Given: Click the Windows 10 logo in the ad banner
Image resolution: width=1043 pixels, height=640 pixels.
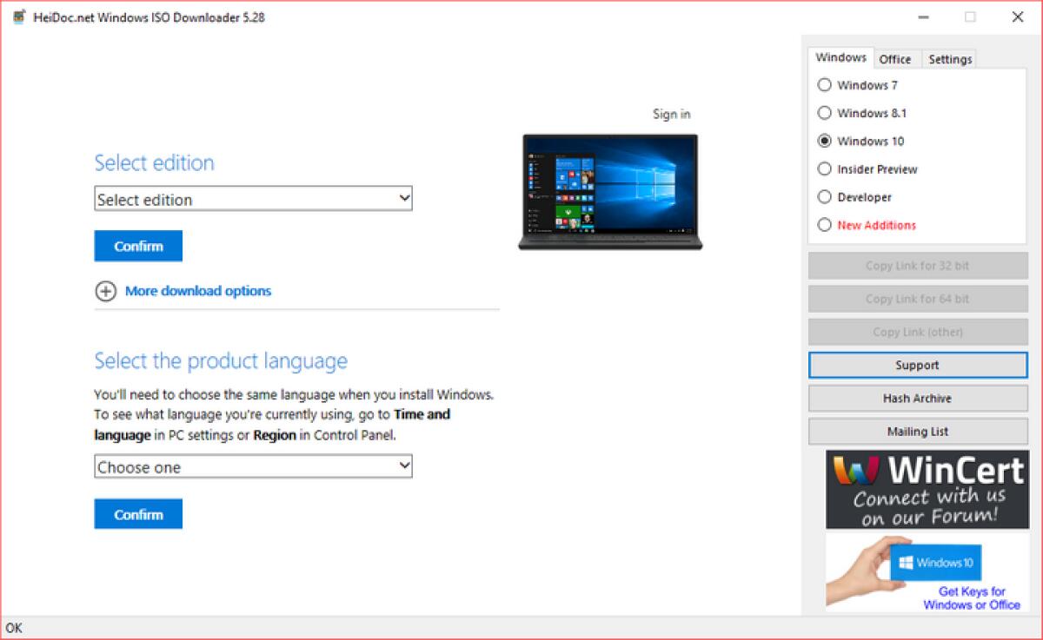Looking at the screenshot, I should coord(935,562).
